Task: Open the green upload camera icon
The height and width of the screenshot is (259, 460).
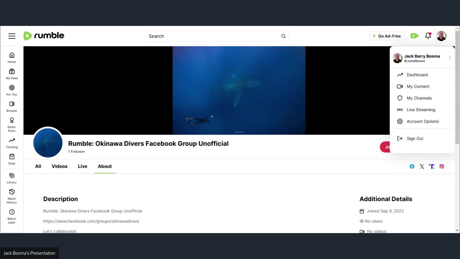Action: 414,36
